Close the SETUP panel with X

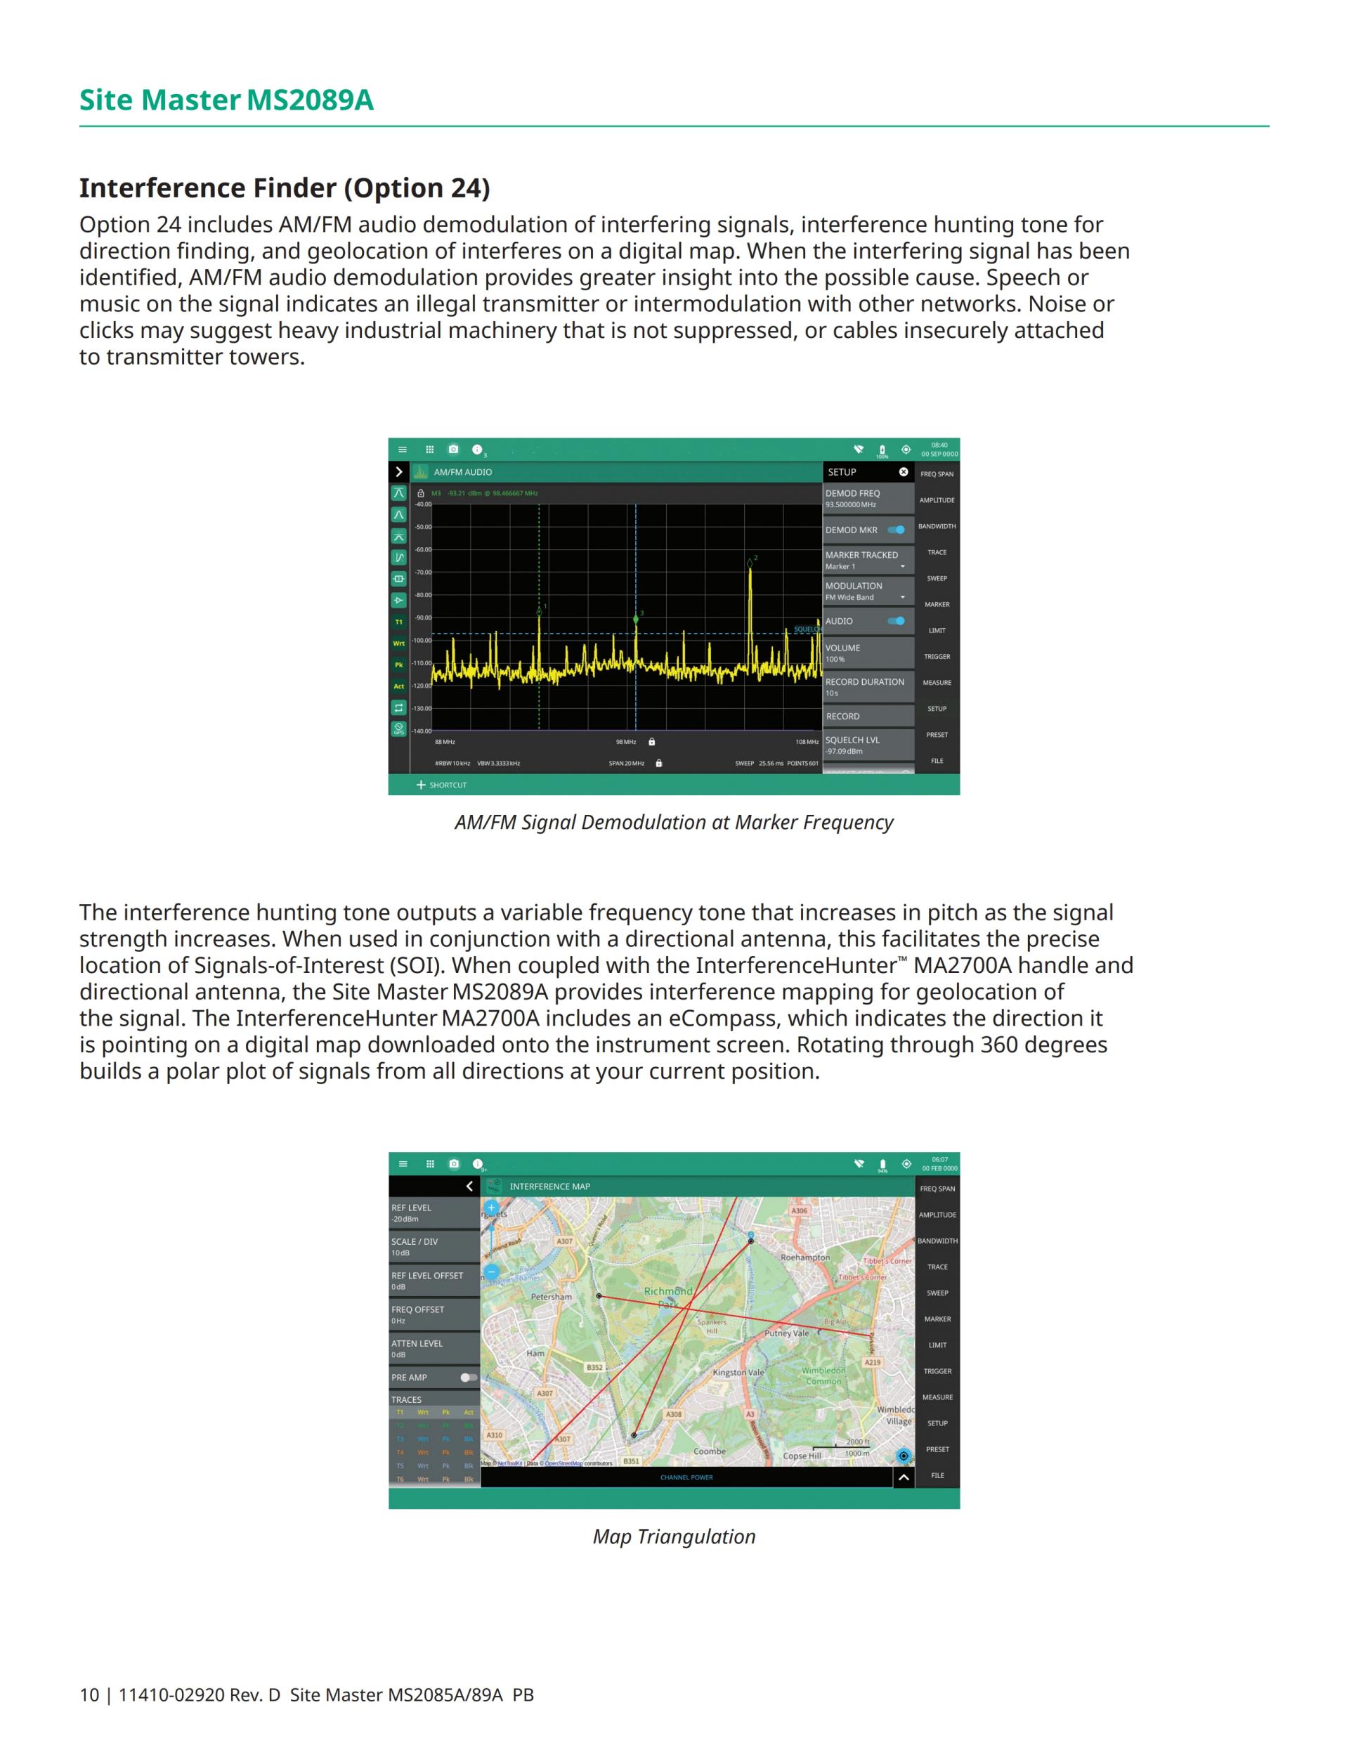pos(903,472)
